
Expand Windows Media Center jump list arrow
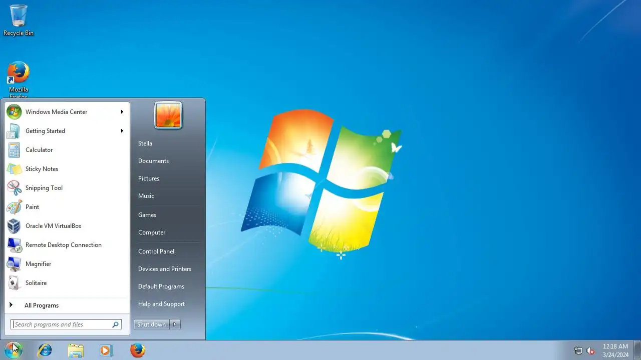point(122,111)
